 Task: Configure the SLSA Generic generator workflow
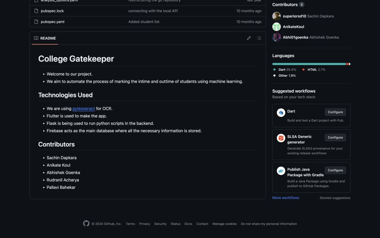point(335,137)
